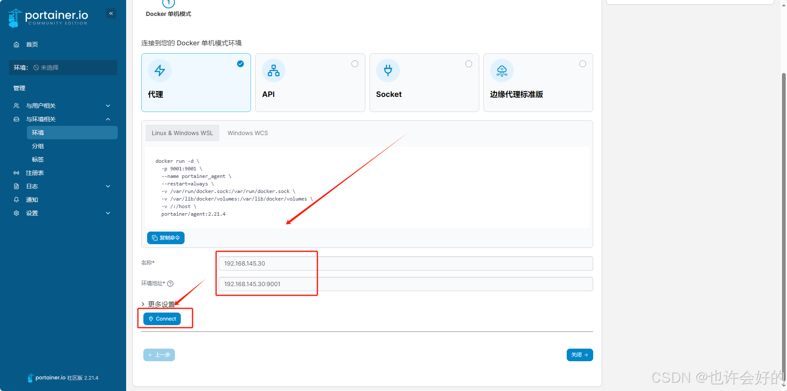
Task: Click the radio icon beside 注册表
Action: click(16, 173)
